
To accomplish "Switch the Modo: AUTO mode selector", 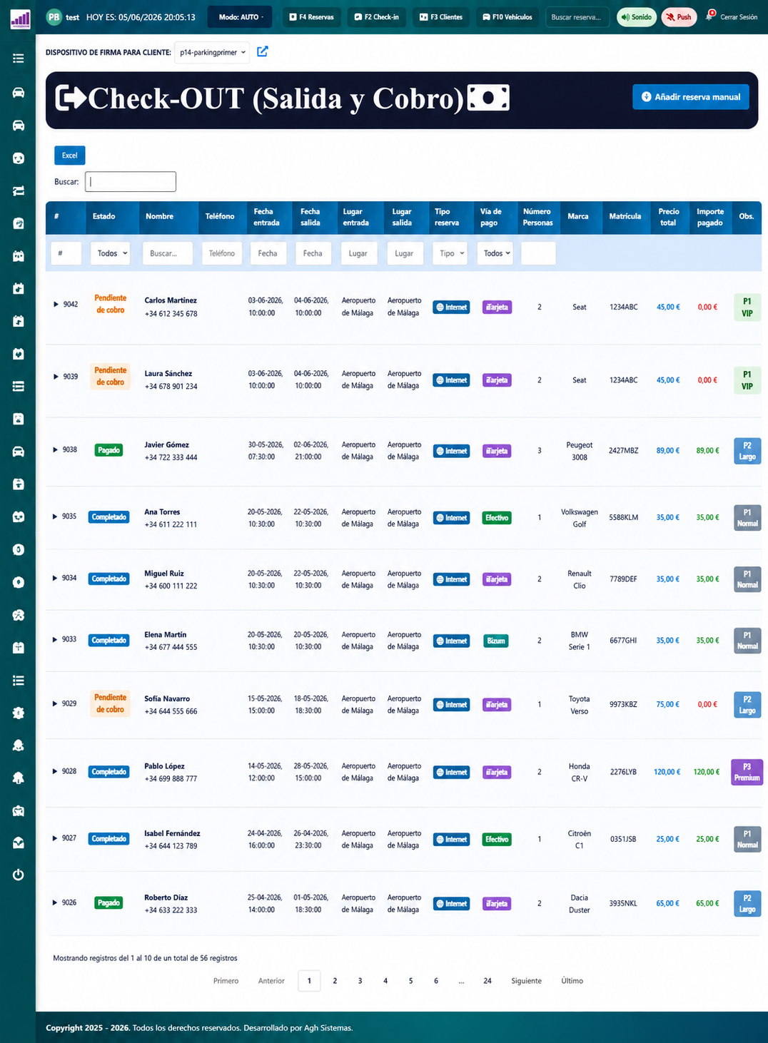I will pos(240,17).
